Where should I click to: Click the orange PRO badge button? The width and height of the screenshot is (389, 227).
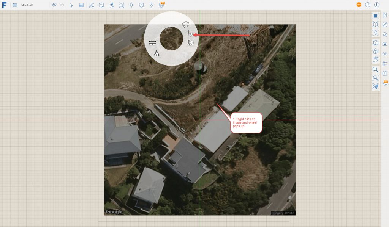point(359,5)
